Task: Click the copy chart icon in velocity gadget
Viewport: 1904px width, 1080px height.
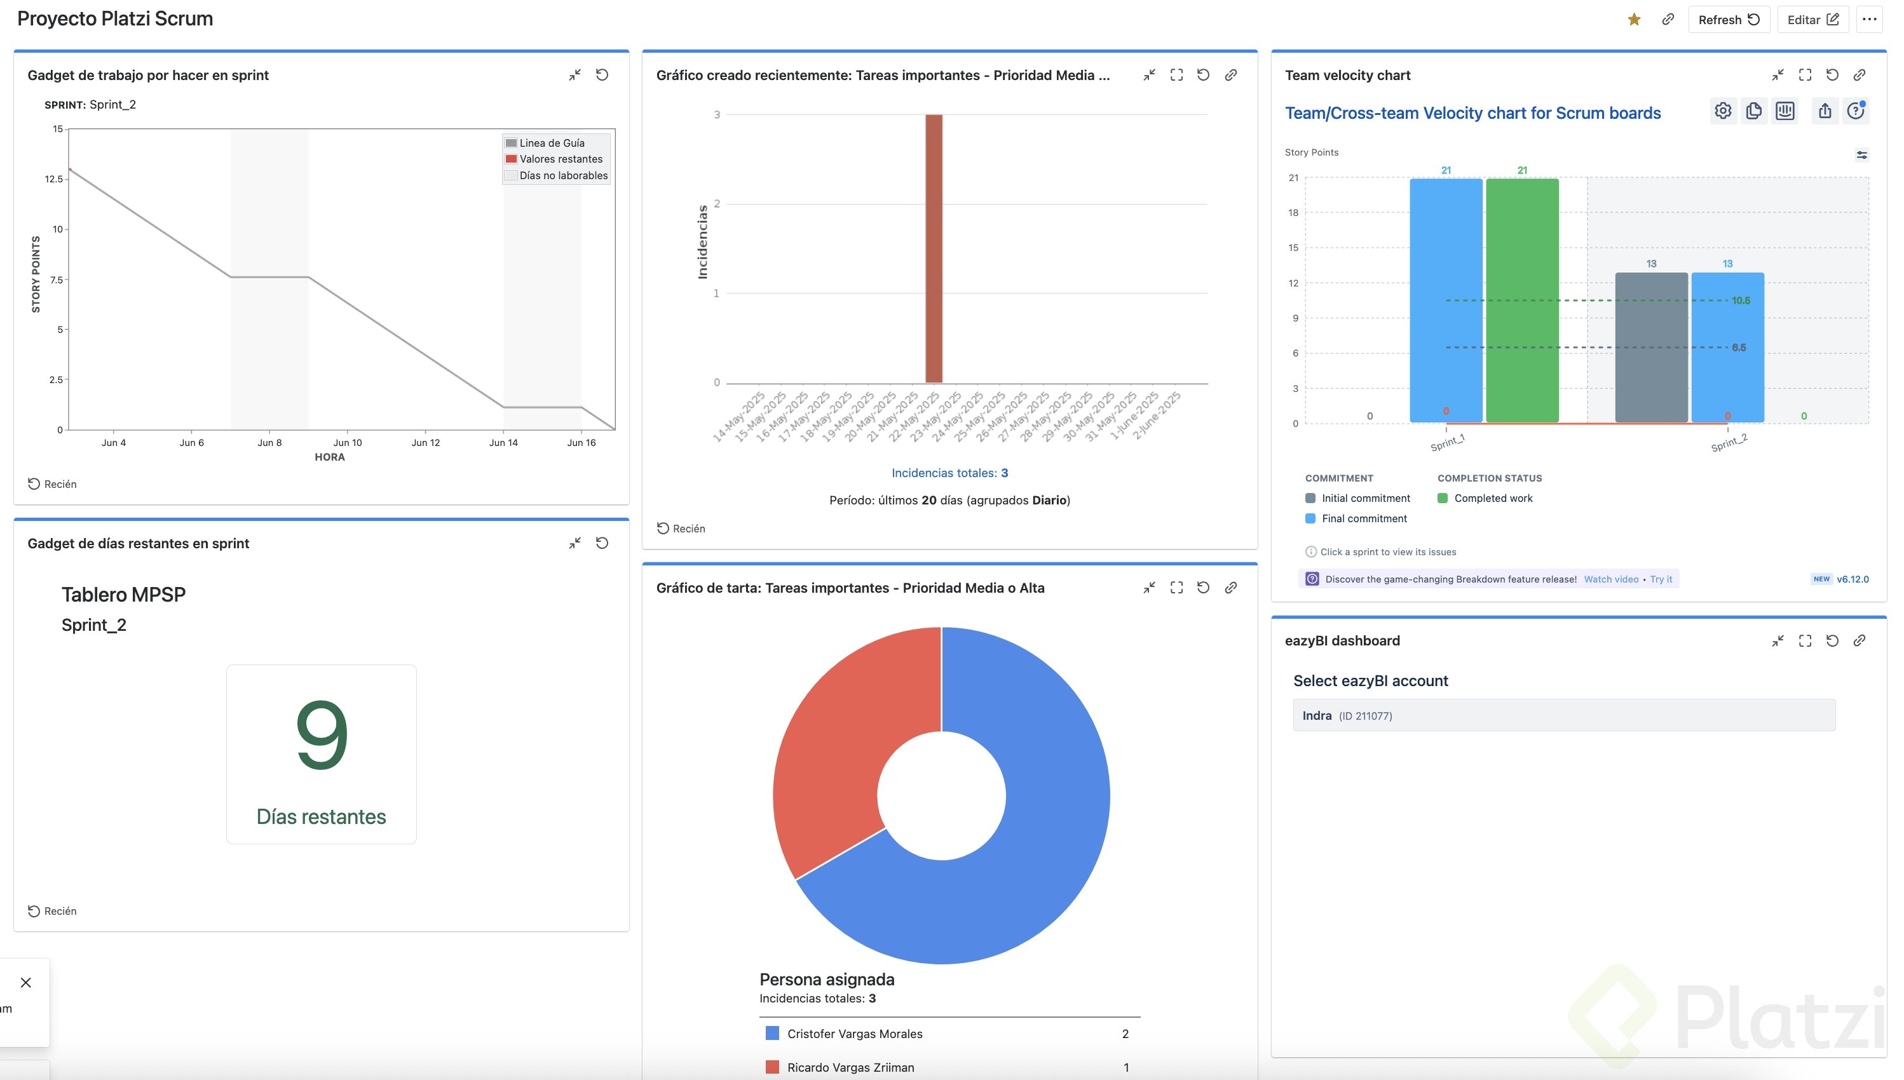Action: pyautogui.click(x=1753, y=111)
